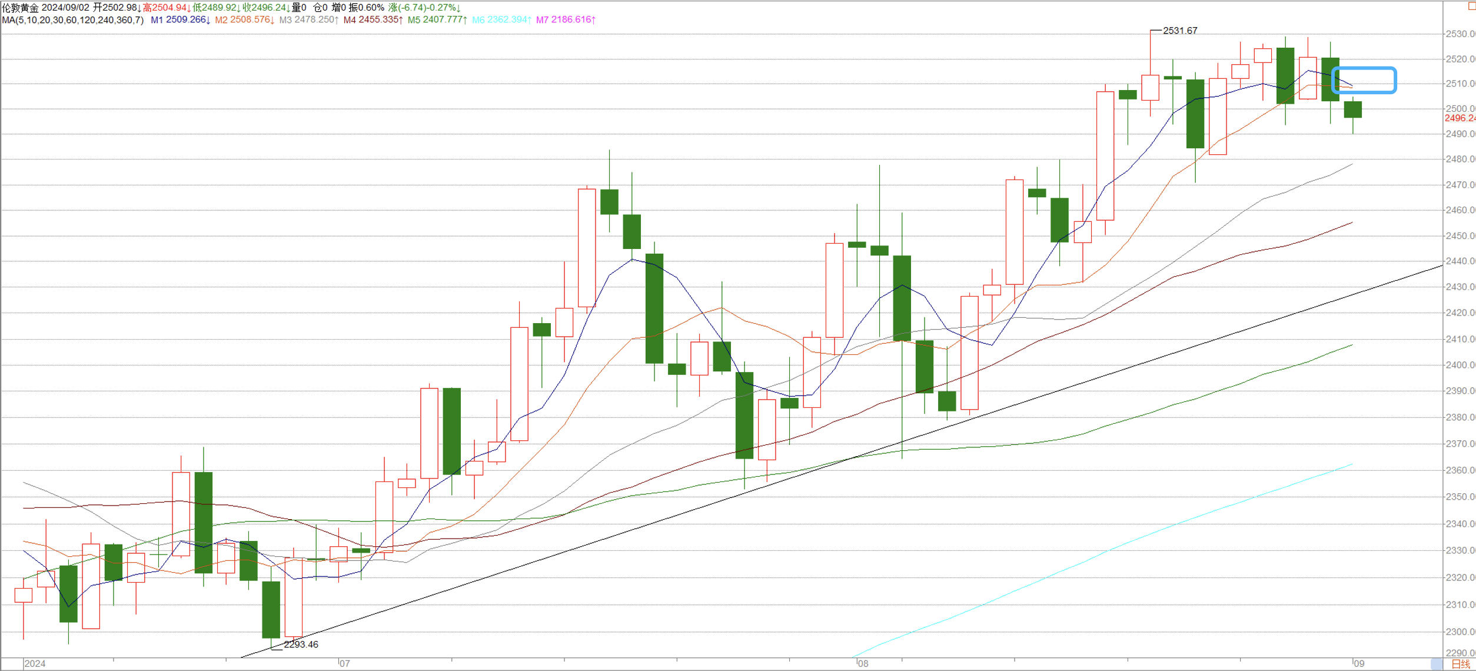
Task: Click the 仓0 position value in header
Action: (x=321, y=8)
